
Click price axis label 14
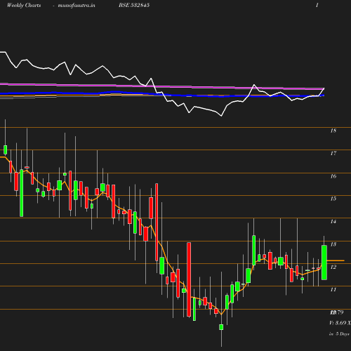(x=333, y=221)
